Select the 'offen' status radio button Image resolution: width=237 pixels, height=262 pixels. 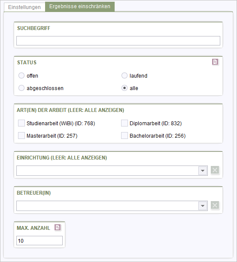pos(21,75)
